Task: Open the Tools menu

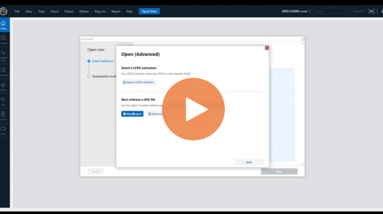Action: [x=41, y=11]
